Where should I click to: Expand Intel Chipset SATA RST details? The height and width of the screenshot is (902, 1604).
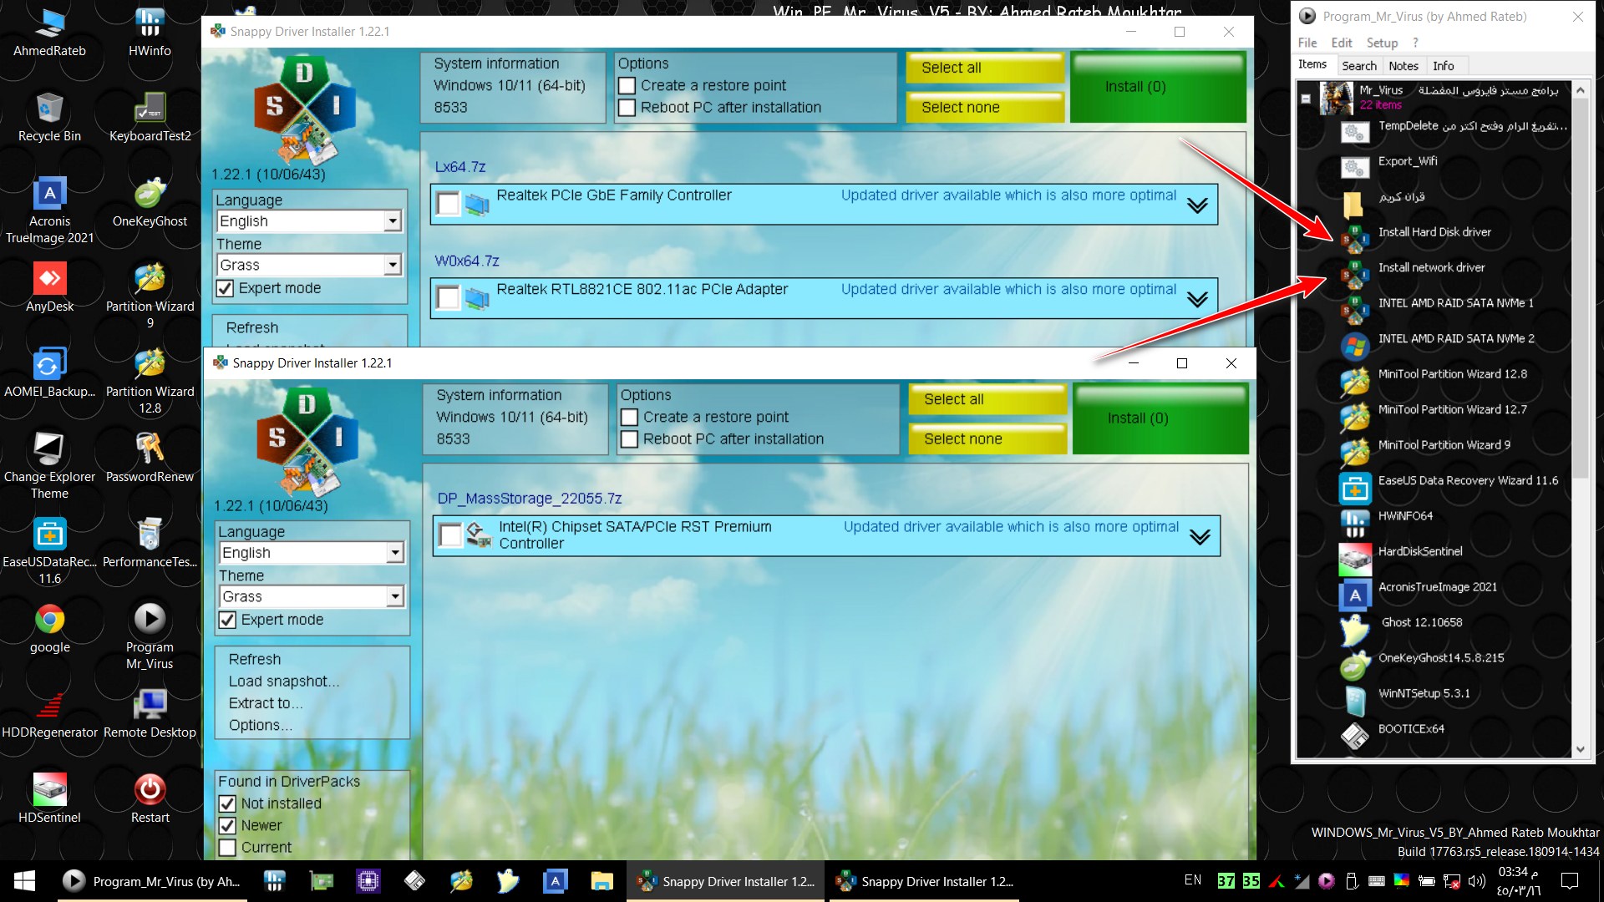tap(1200, 537)
